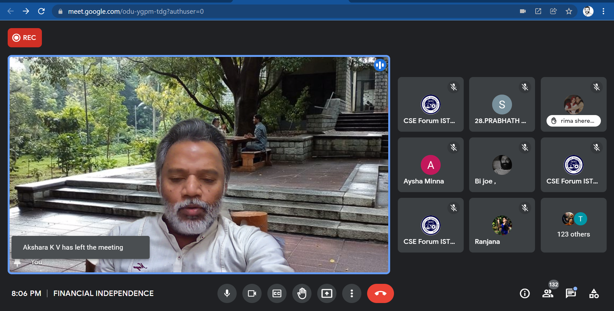Select the Aysha Minna participant tile
614x311 pixels.
pos(430,165)
